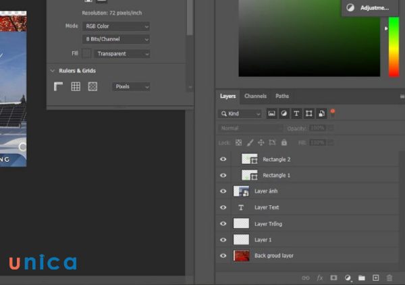Click the lock all layer padlock icon
This screenshot has height=285, width=405.
pyautogui.click(x=284, y=143)
